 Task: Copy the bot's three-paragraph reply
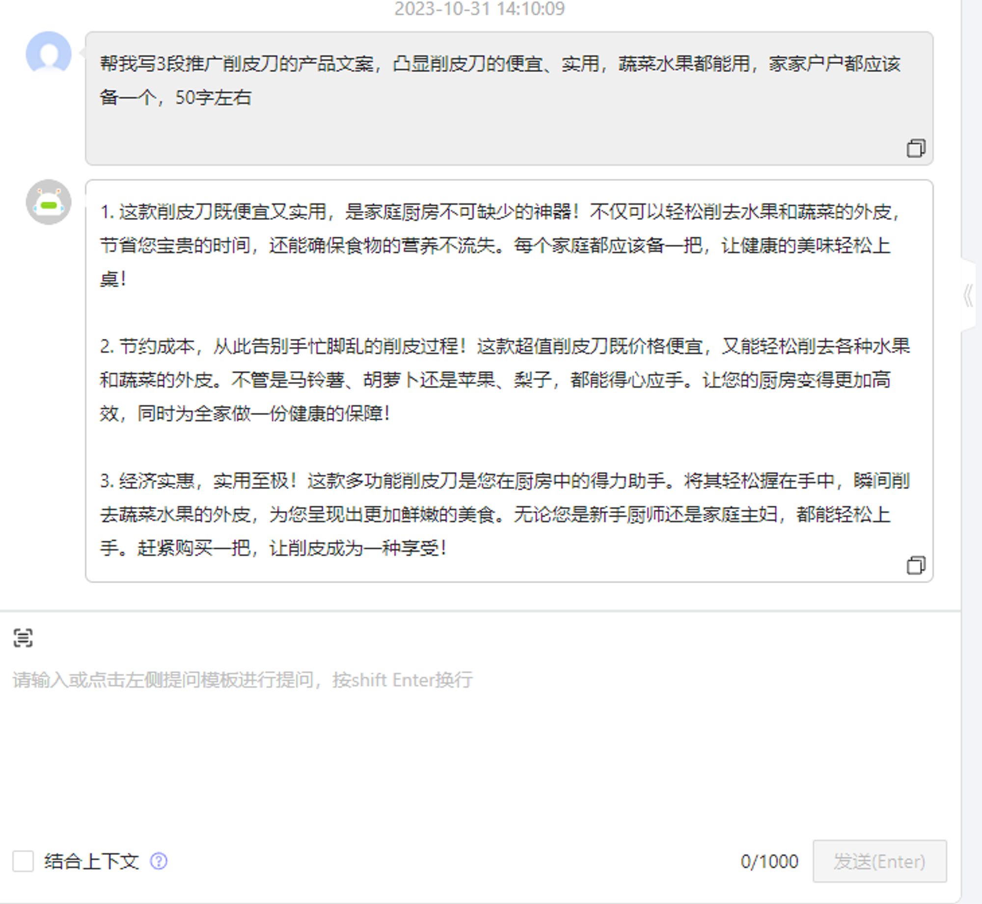coord(916,565)
